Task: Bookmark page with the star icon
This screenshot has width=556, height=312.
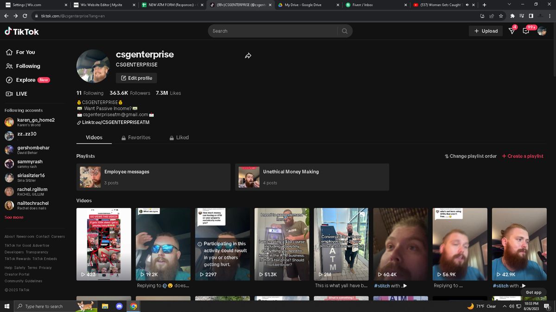Action: coord(501,16)
